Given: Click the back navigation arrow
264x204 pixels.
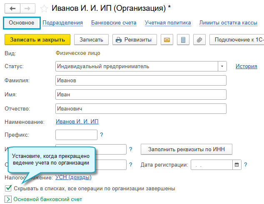Looking at the screenshot, I should [12, 8].
